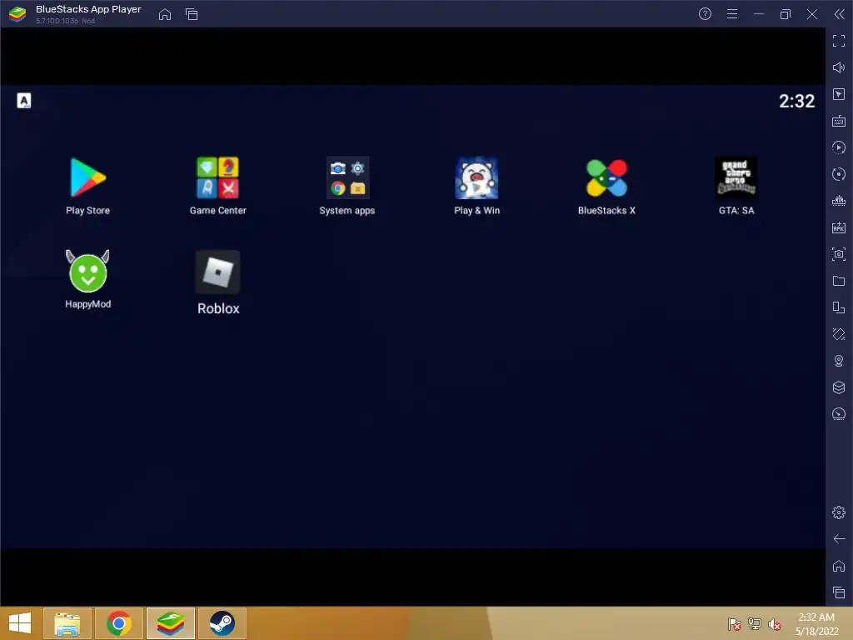
Task: Open the media folder icon in sidebar
Action: 839,281
